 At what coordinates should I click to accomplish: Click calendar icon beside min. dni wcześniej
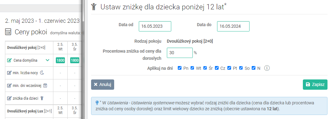(45, 86)
